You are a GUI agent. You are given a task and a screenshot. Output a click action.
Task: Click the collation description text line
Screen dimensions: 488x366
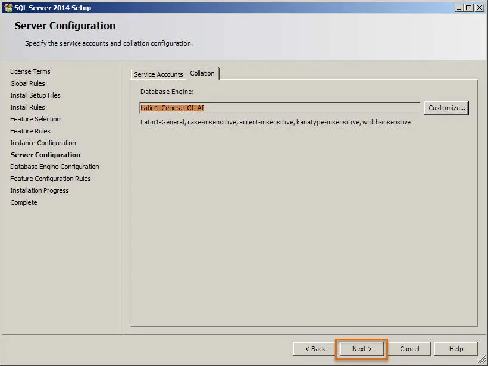[276, 123]
